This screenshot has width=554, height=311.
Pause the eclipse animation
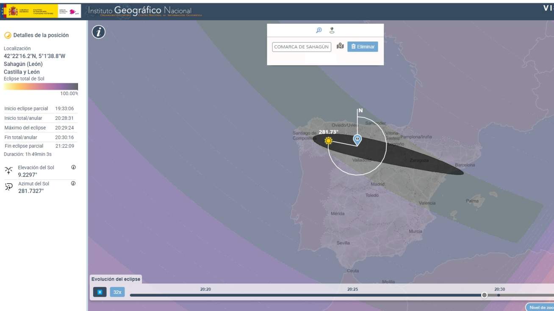pos(100,292)
